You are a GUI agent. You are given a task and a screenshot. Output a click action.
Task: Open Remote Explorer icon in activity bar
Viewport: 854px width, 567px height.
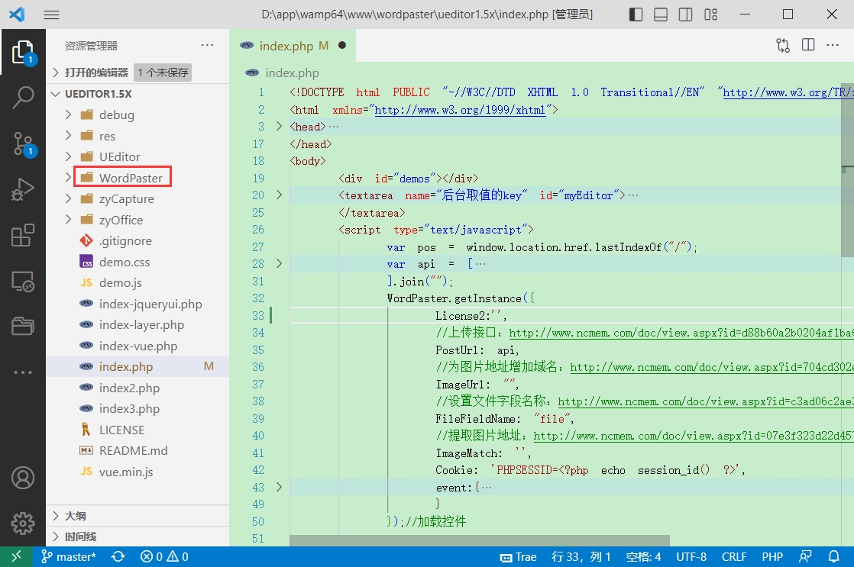click(x=23, y=282)
